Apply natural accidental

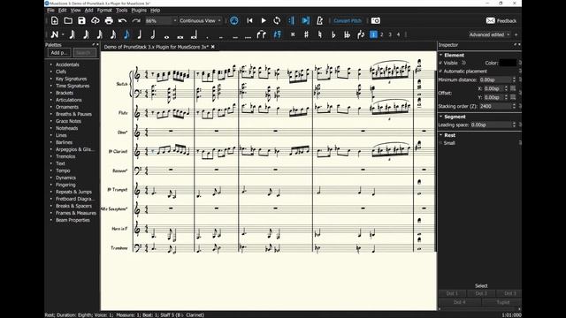point(320,34)
